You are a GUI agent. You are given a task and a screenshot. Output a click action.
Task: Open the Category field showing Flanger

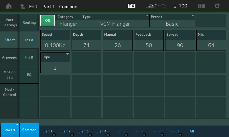pyautogui.click(x=68, y=21)
